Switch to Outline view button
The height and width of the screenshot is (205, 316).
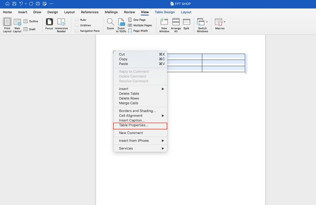pyautogui.click(x=31, y=21)
